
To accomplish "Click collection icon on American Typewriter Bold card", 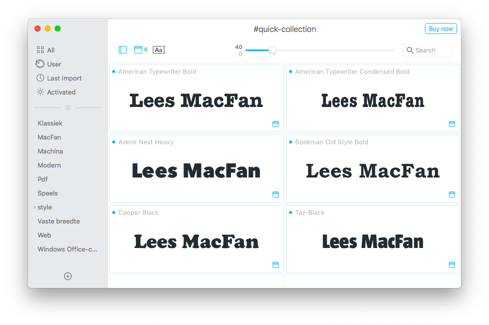I will [x=276, y=124].
